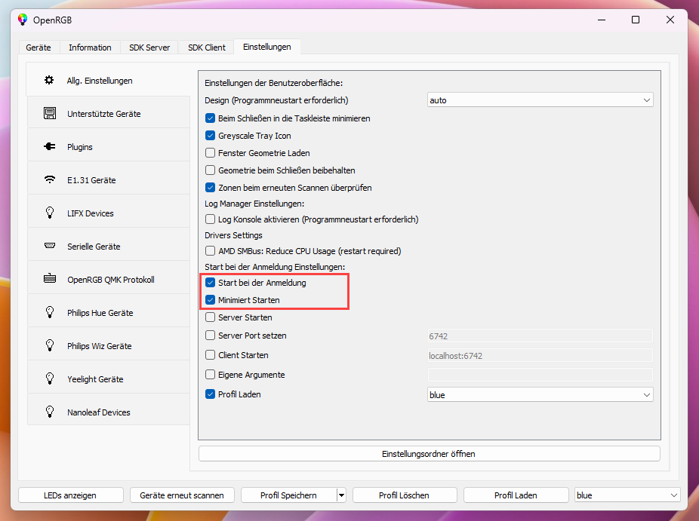
Task: Check Eigene Argumente option
Action: pos(210,375)
